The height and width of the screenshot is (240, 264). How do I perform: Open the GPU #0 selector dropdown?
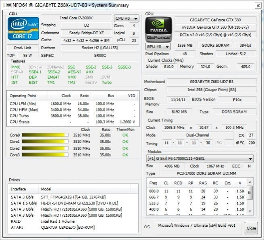158,46
